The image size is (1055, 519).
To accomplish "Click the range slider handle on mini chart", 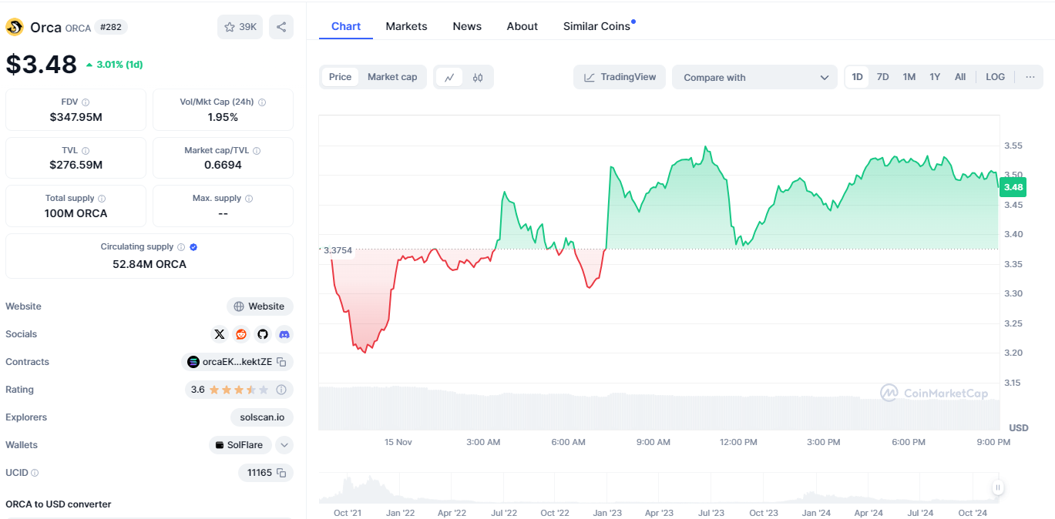I will click(998, 487).
